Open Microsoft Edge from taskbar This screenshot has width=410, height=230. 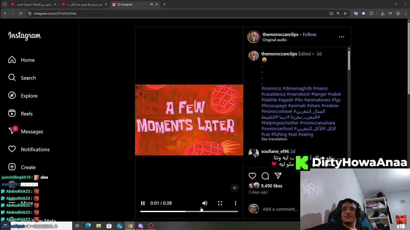pos(88,226)
